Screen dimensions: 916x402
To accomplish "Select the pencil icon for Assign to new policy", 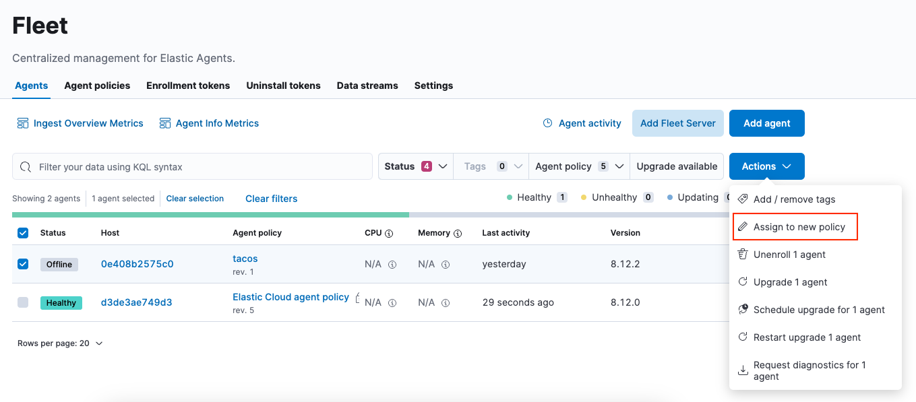I will point(743,226).
